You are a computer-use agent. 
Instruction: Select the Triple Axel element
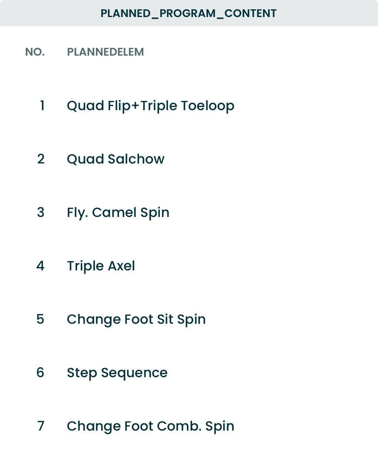coord(101,266)
